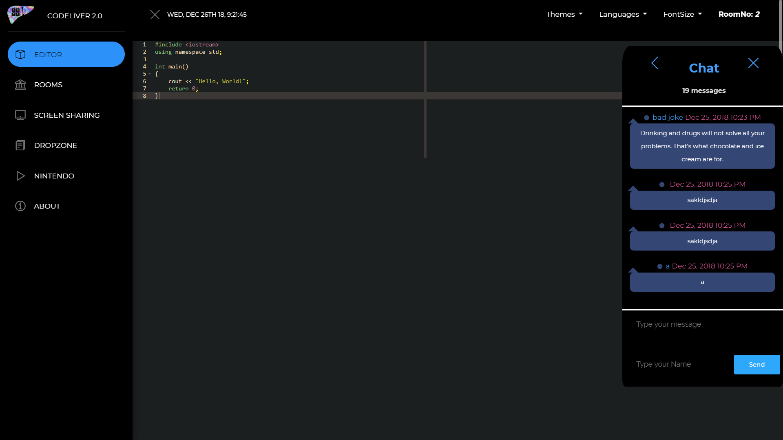Collapse the code fold arrow on line 5
This screenshot has height=440, width=783.
150,74
